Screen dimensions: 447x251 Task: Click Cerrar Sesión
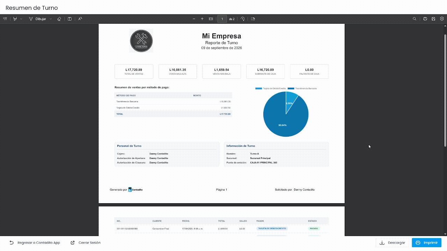pos(86,243)
